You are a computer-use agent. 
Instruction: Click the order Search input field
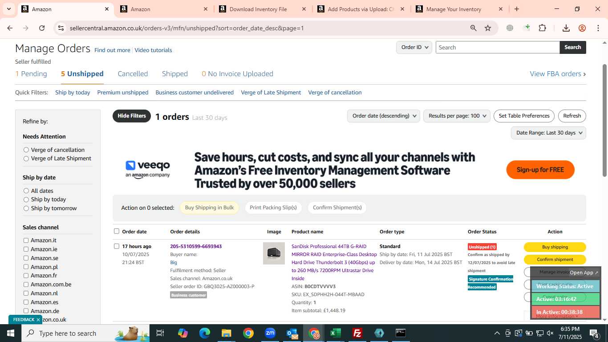pos(498,47)
